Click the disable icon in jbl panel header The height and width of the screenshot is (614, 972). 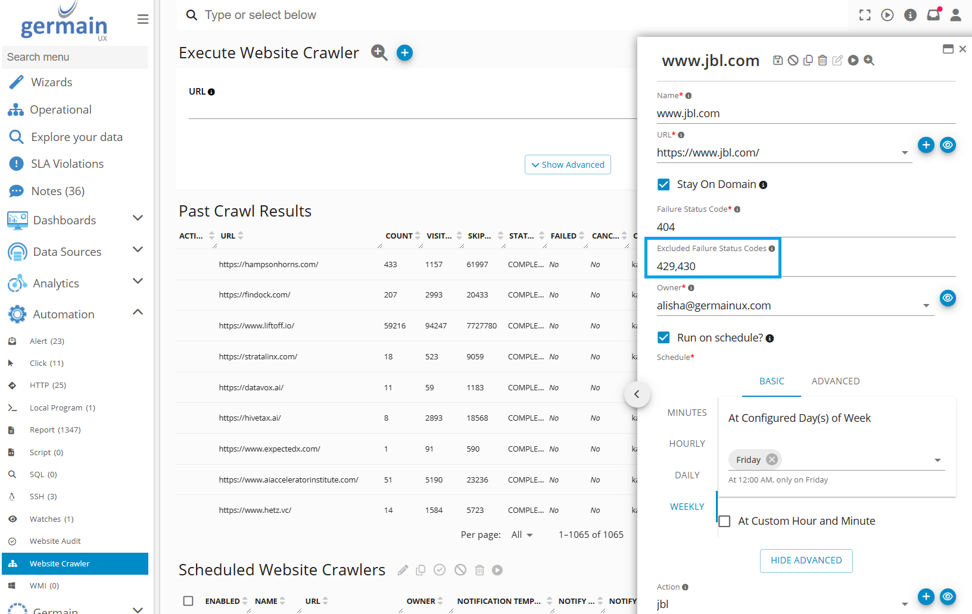(793, 60)
